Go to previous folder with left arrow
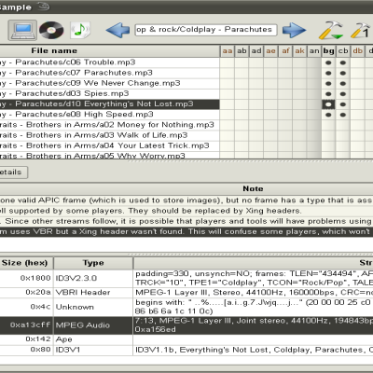Viewport: 373px width, 373px height. pyautogui.click(x=117, y=30)
